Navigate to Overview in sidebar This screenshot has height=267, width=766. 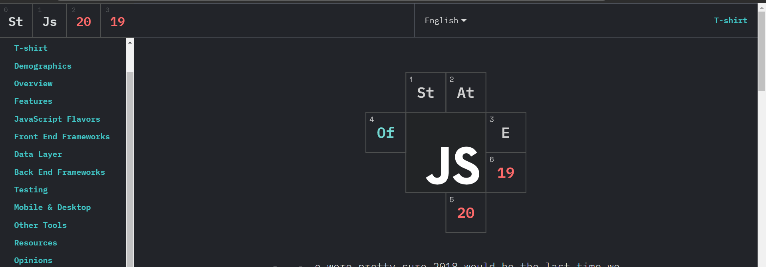tap(33, 83)
